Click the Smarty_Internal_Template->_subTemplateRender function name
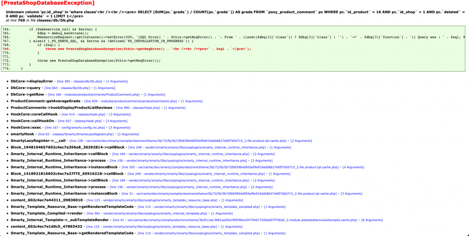 [x=60, y=220]
